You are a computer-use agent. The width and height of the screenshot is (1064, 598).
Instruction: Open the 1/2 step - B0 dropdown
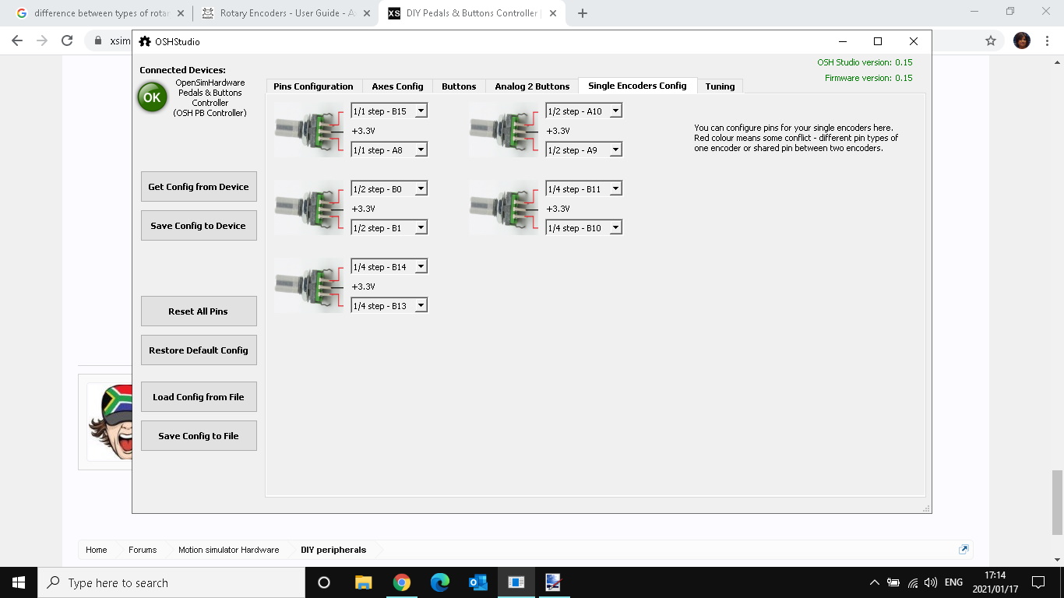[389, 188]
